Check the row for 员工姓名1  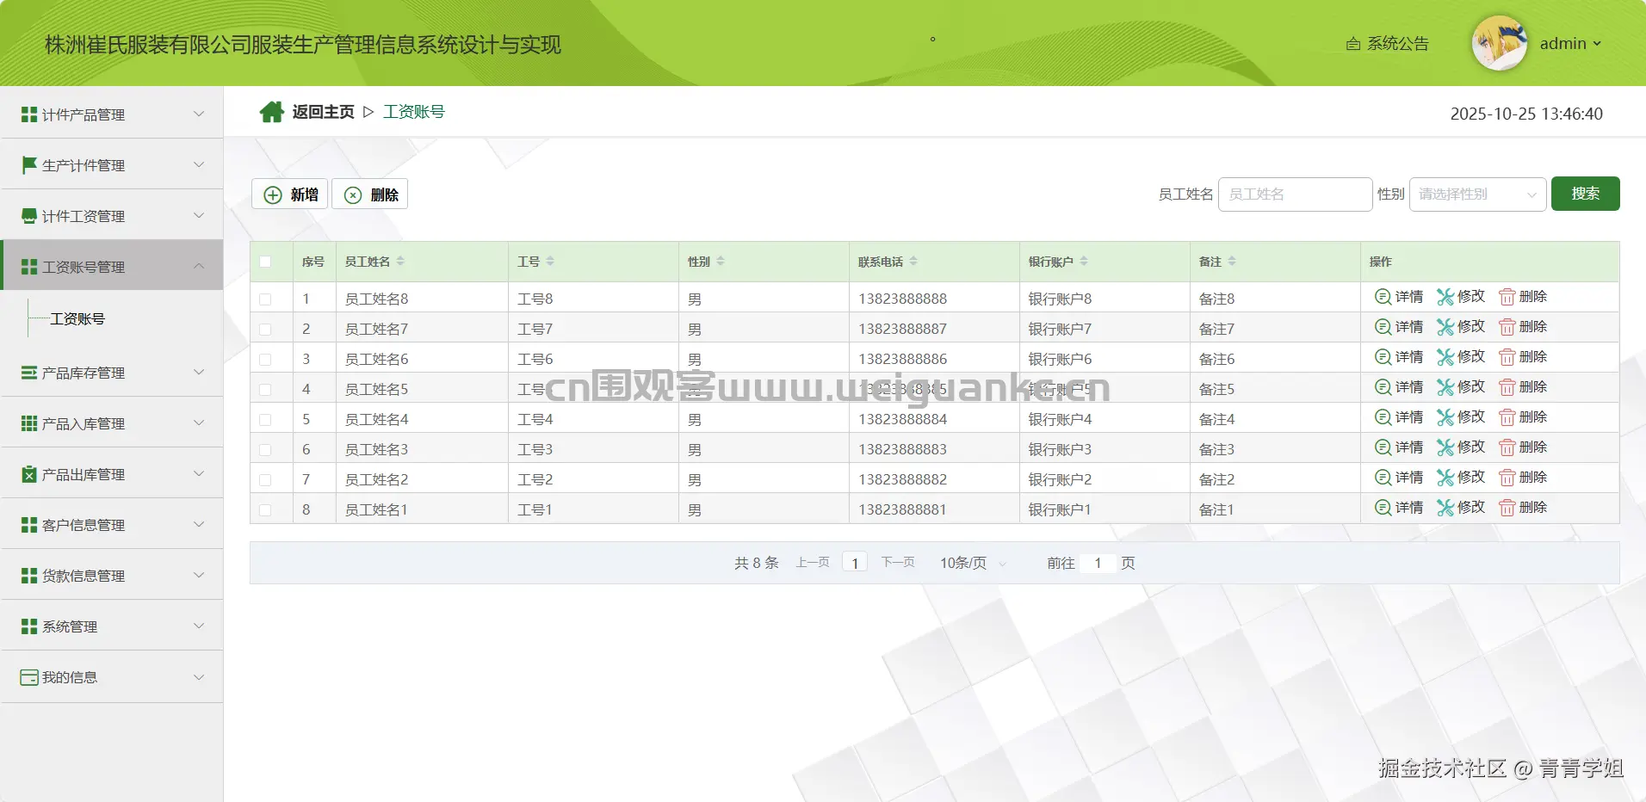tap(265, 510)
